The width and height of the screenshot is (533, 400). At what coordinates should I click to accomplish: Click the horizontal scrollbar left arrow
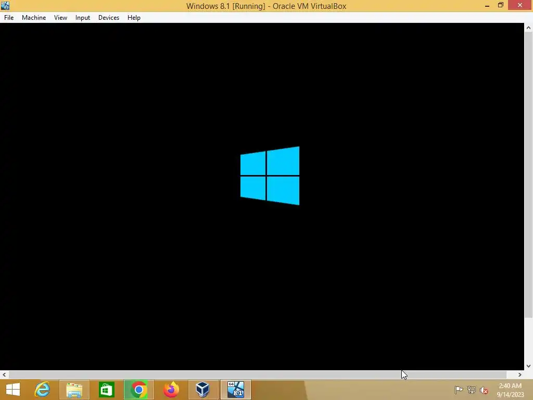coord(4,374)
